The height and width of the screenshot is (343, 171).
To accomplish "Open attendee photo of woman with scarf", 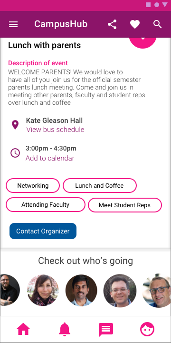I will 43,290.
